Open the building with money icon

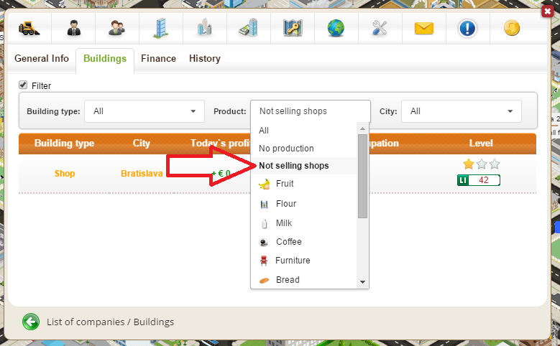click(x=248, y=28)
